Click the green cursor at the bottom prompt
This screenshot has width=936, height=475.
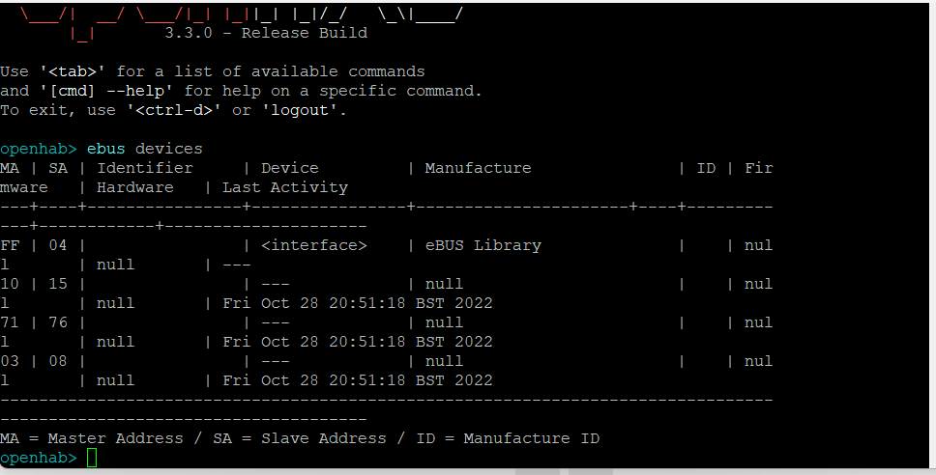pyautogui.click(x=92, y=458)
